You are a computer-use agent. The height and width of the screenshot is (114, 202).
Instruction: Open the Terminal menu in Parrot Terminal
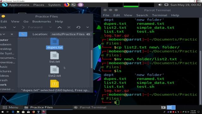pos(159,15)
